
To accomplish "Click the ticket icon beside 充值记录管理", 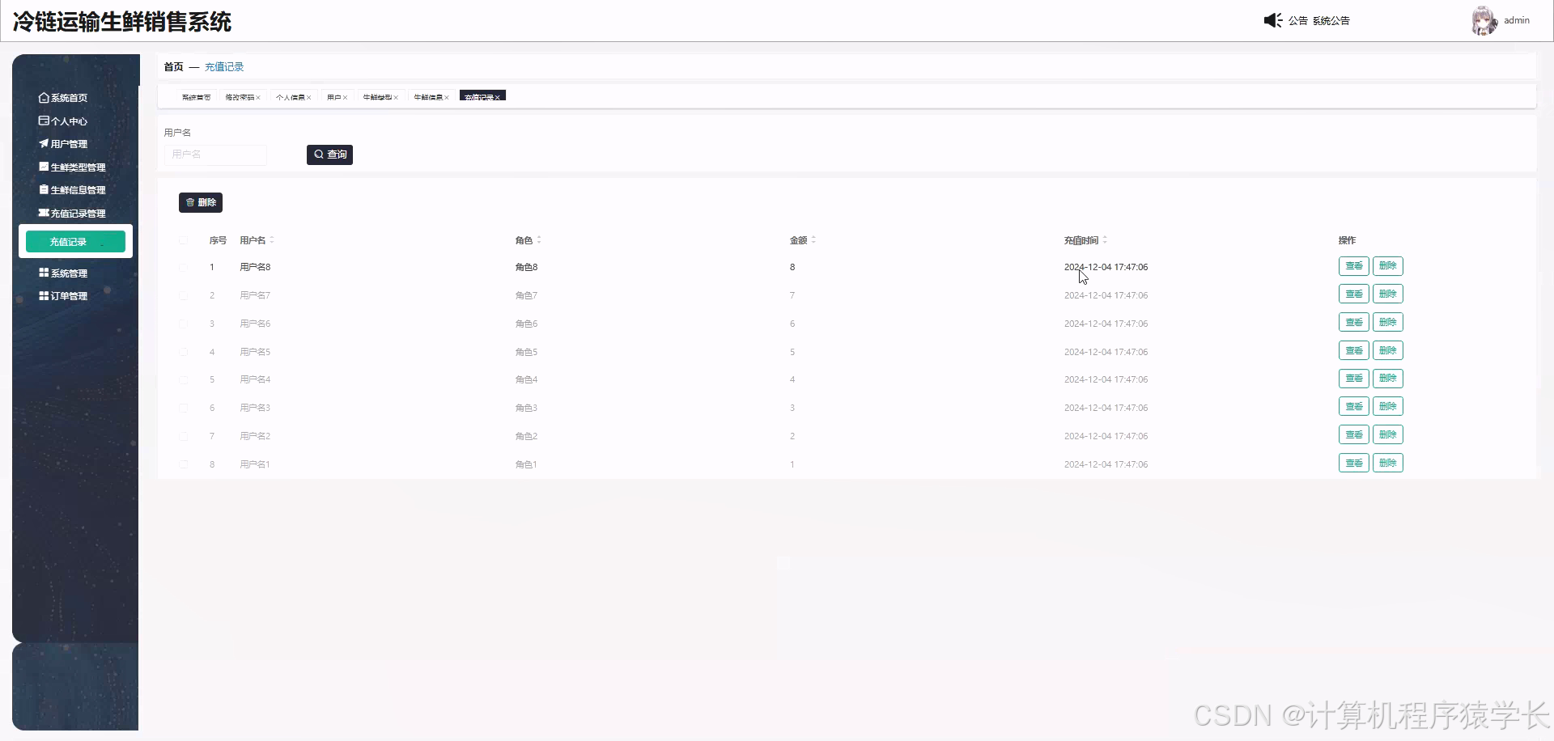I will click(x=44, y=213).
